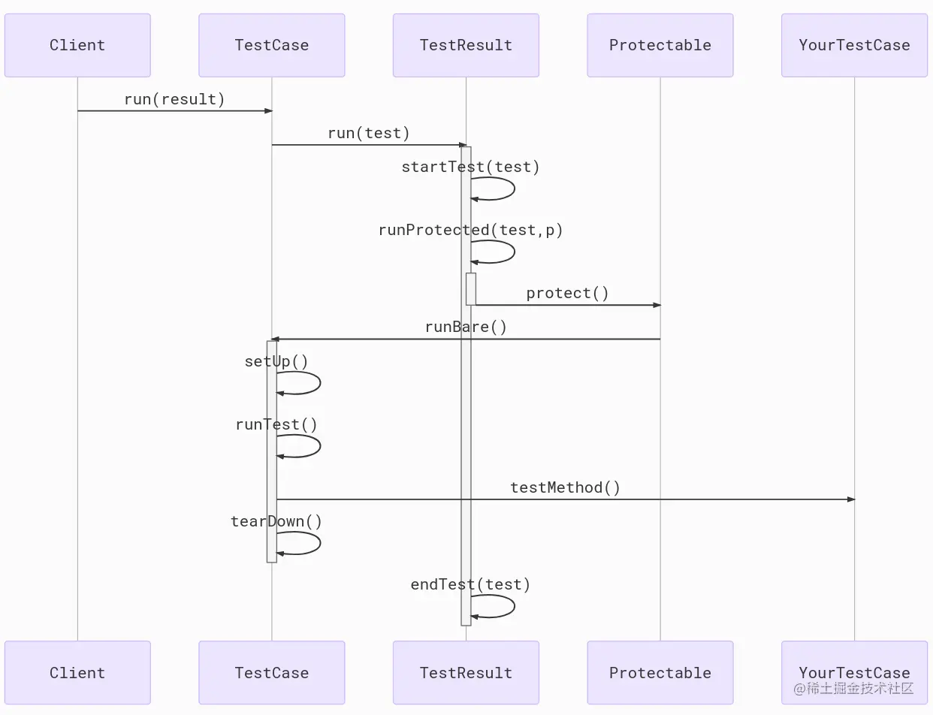Screen dimensions: 933x715
Task: Click the top YourTestCase participant box
Action: tap(854, 45)
